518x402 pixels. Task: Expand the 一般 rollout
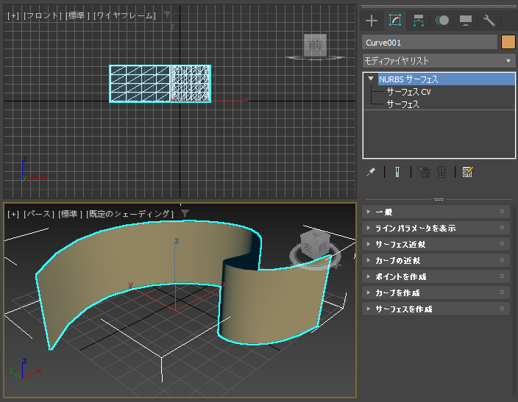coord(436,212)
